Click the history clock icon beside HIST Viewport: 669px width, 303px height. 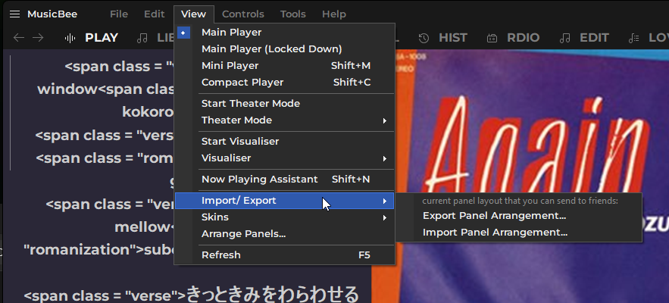(x=424, y=38)
